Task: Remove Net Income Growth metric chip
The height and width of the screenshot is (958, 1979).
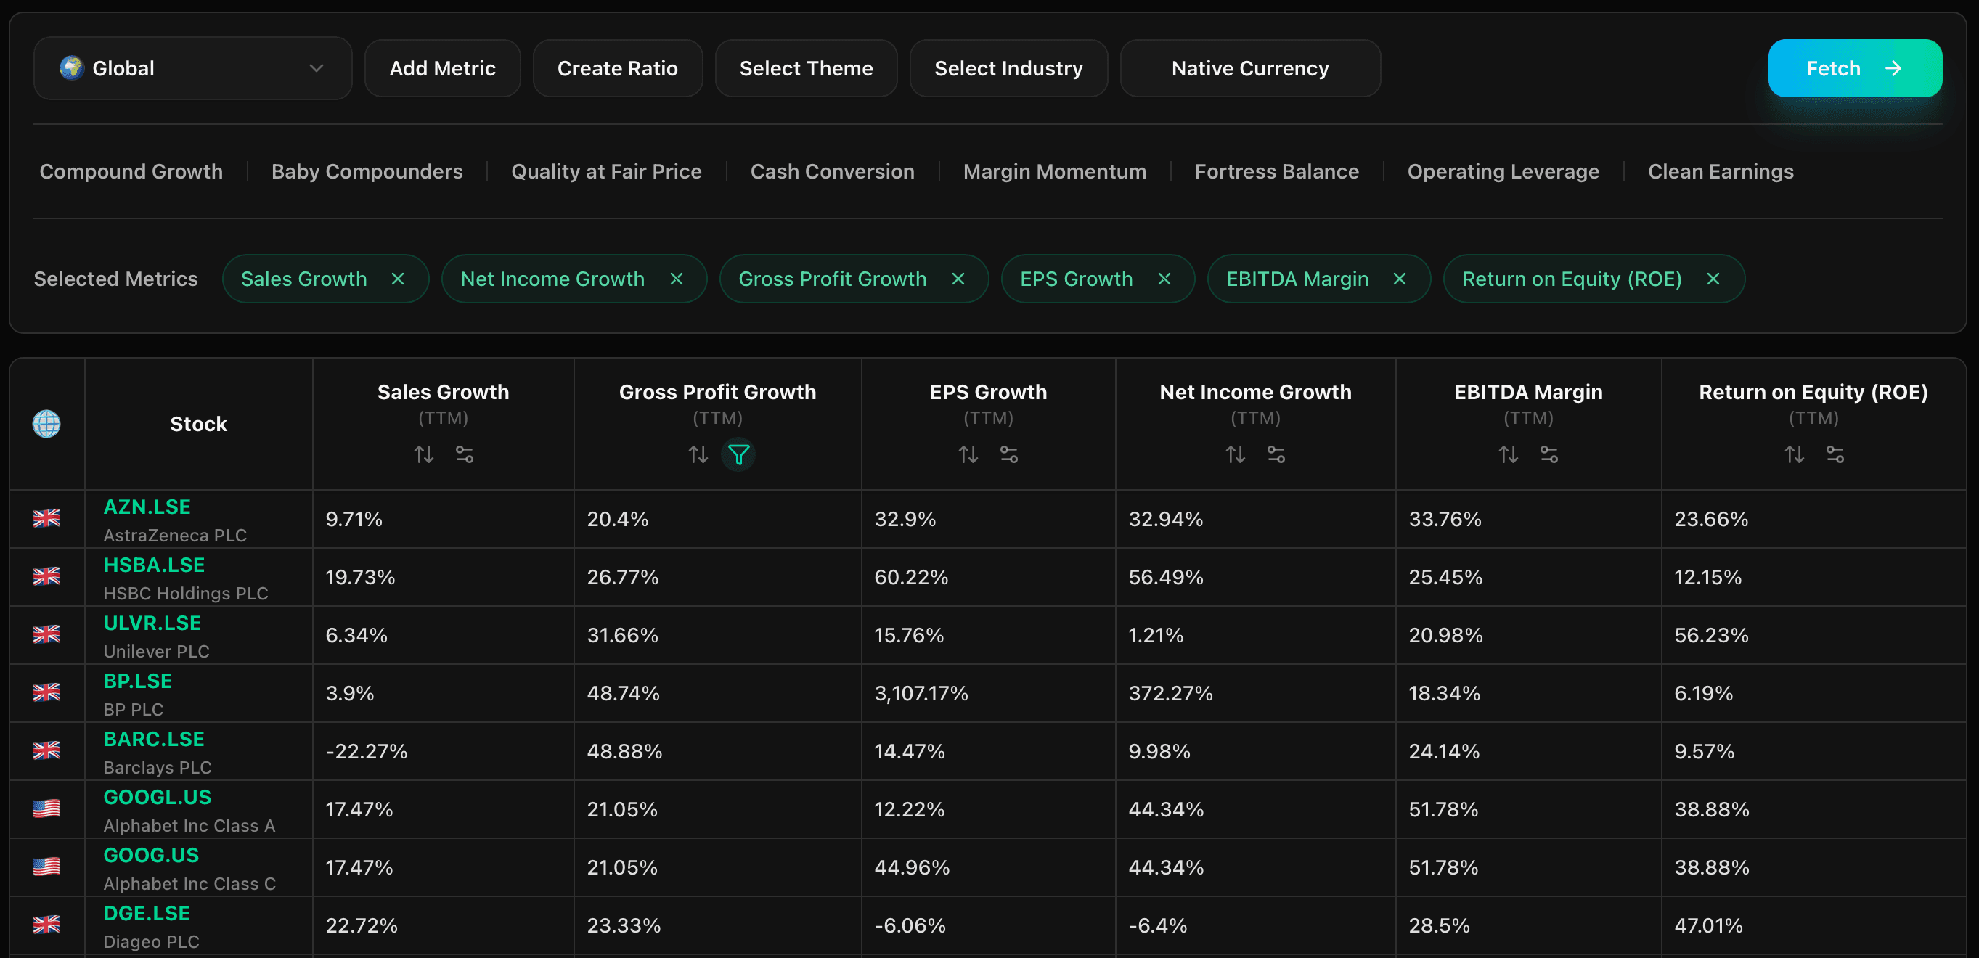Action: click(676, 279)
